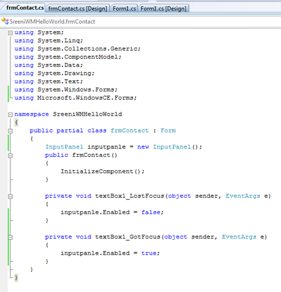Click the System.Linq using statement
This screenshot has width=281, height=292.
click(49, 41)
